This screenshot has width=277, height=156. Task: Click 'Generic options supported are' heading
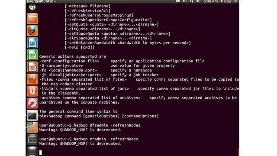click(73, 57)
